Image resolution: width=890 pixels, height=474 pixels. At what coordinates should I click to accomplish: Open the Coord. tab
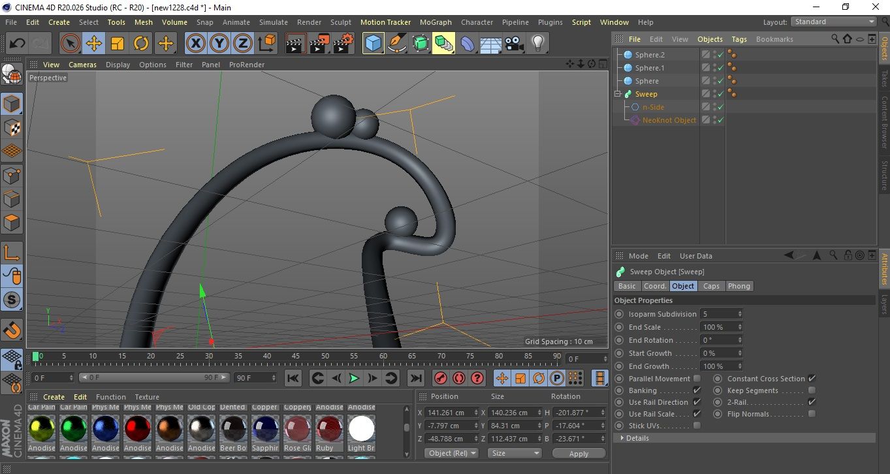click(x=655, y=286)
